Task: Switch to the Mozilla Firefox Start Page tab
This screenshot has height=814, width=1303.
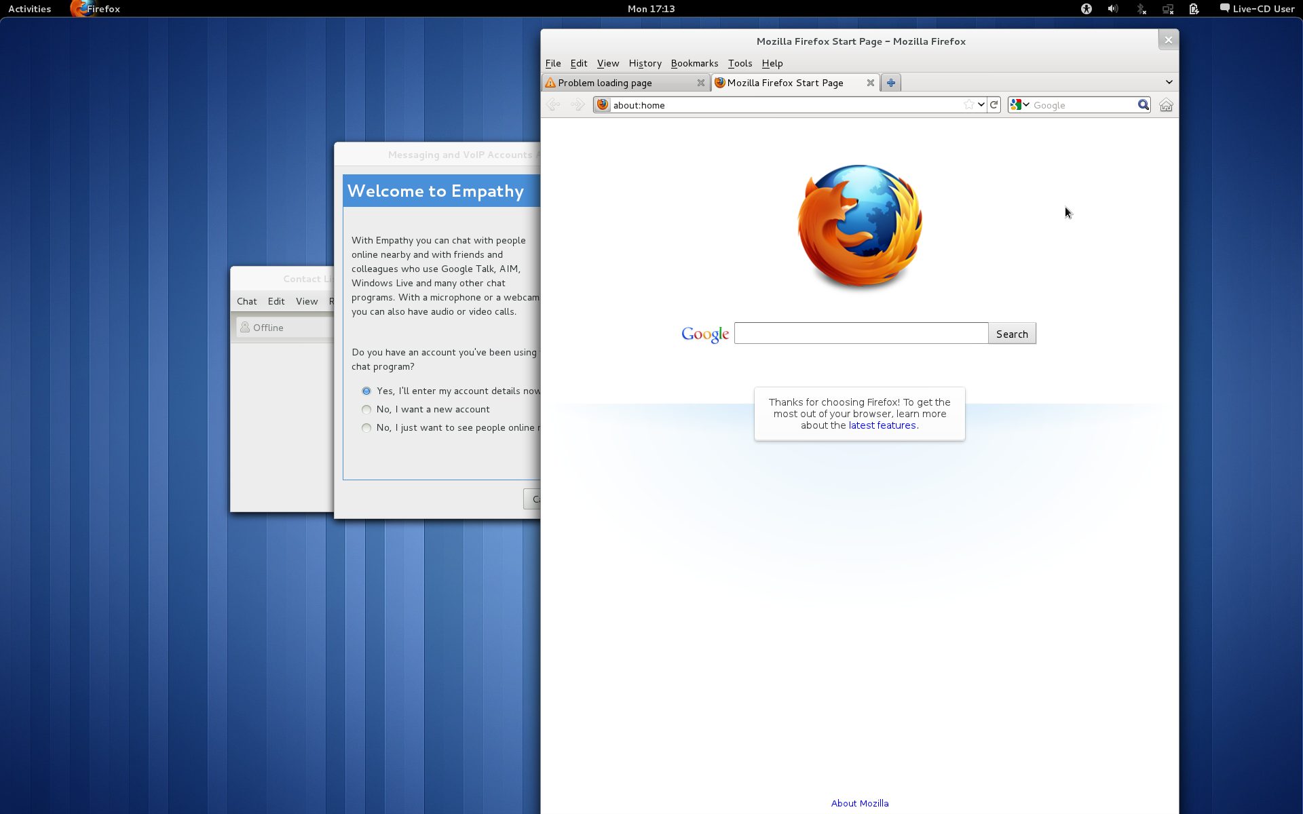Action: [x=795, y=83]
